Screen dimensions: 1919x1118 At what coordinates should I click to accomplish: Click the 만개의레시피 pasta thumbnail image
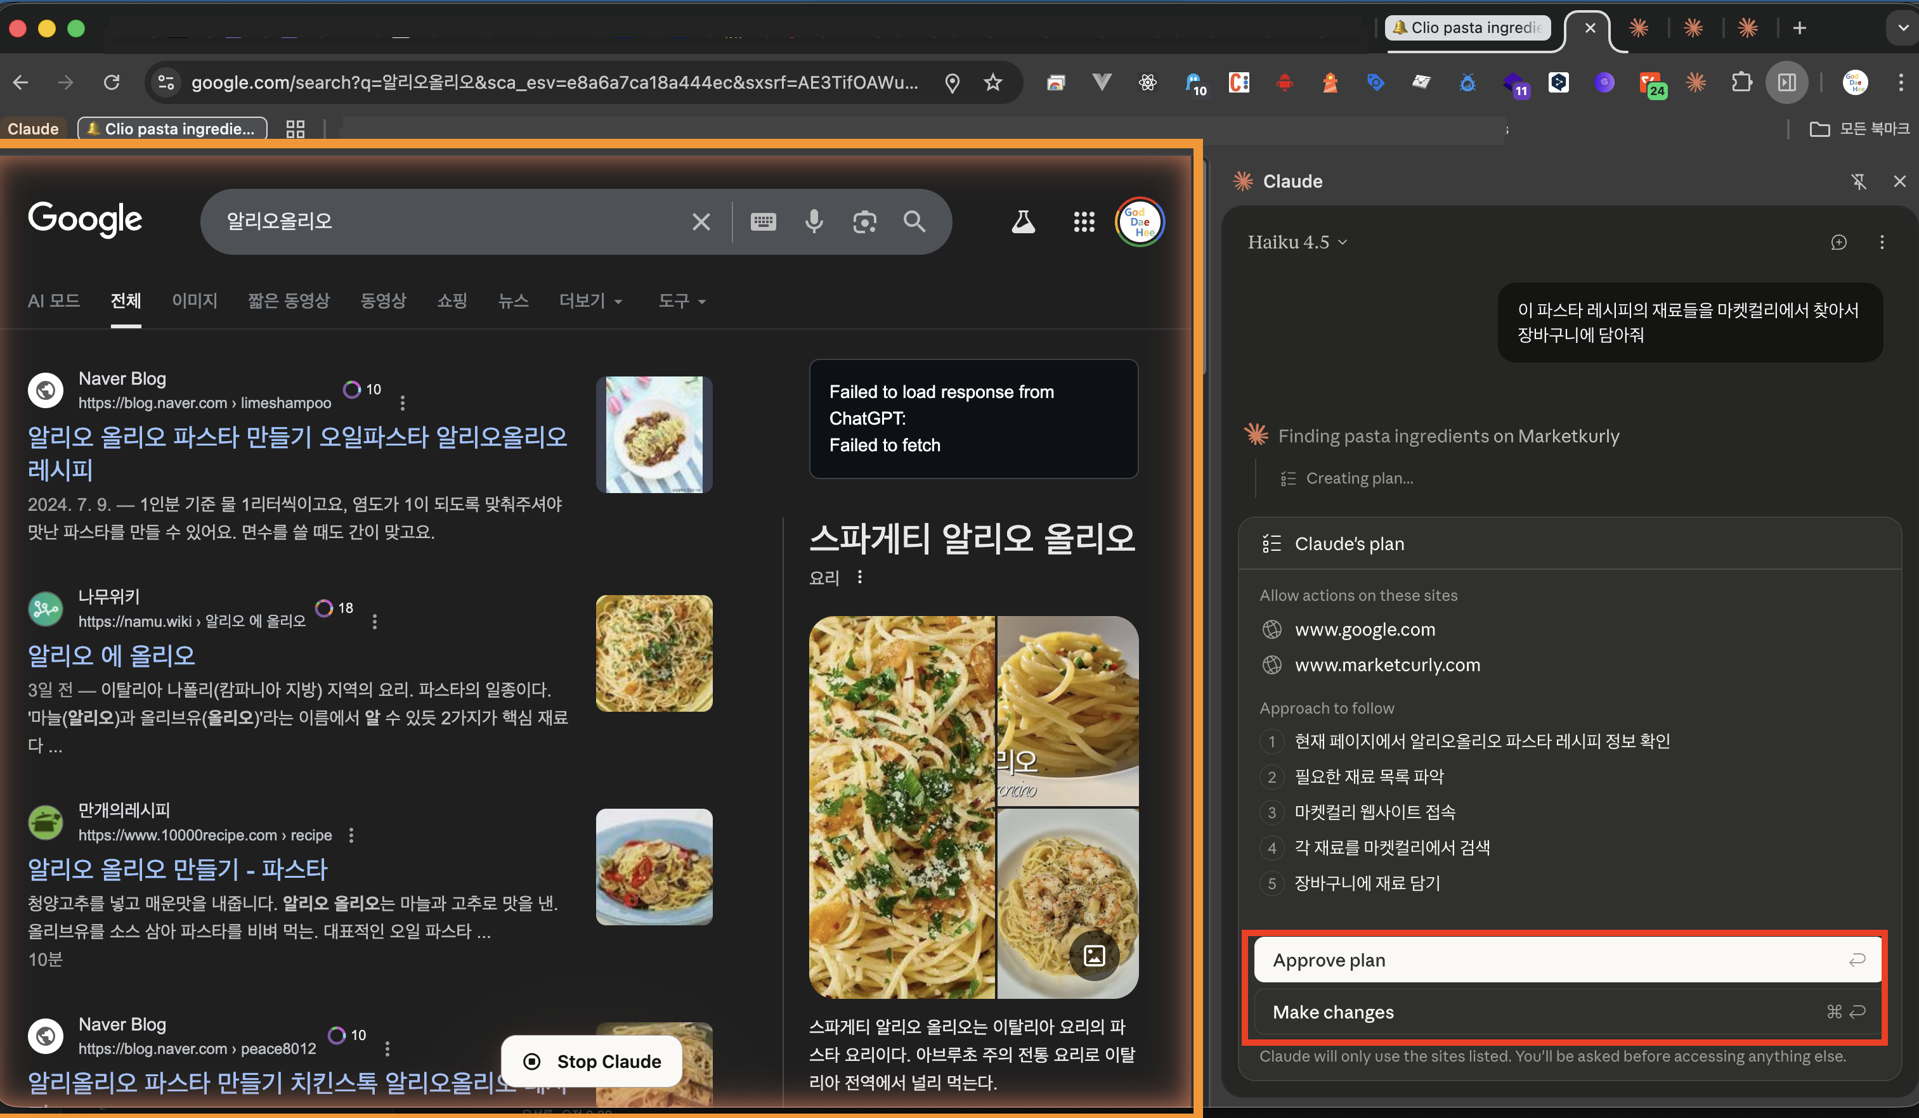[x=653, y=867]
